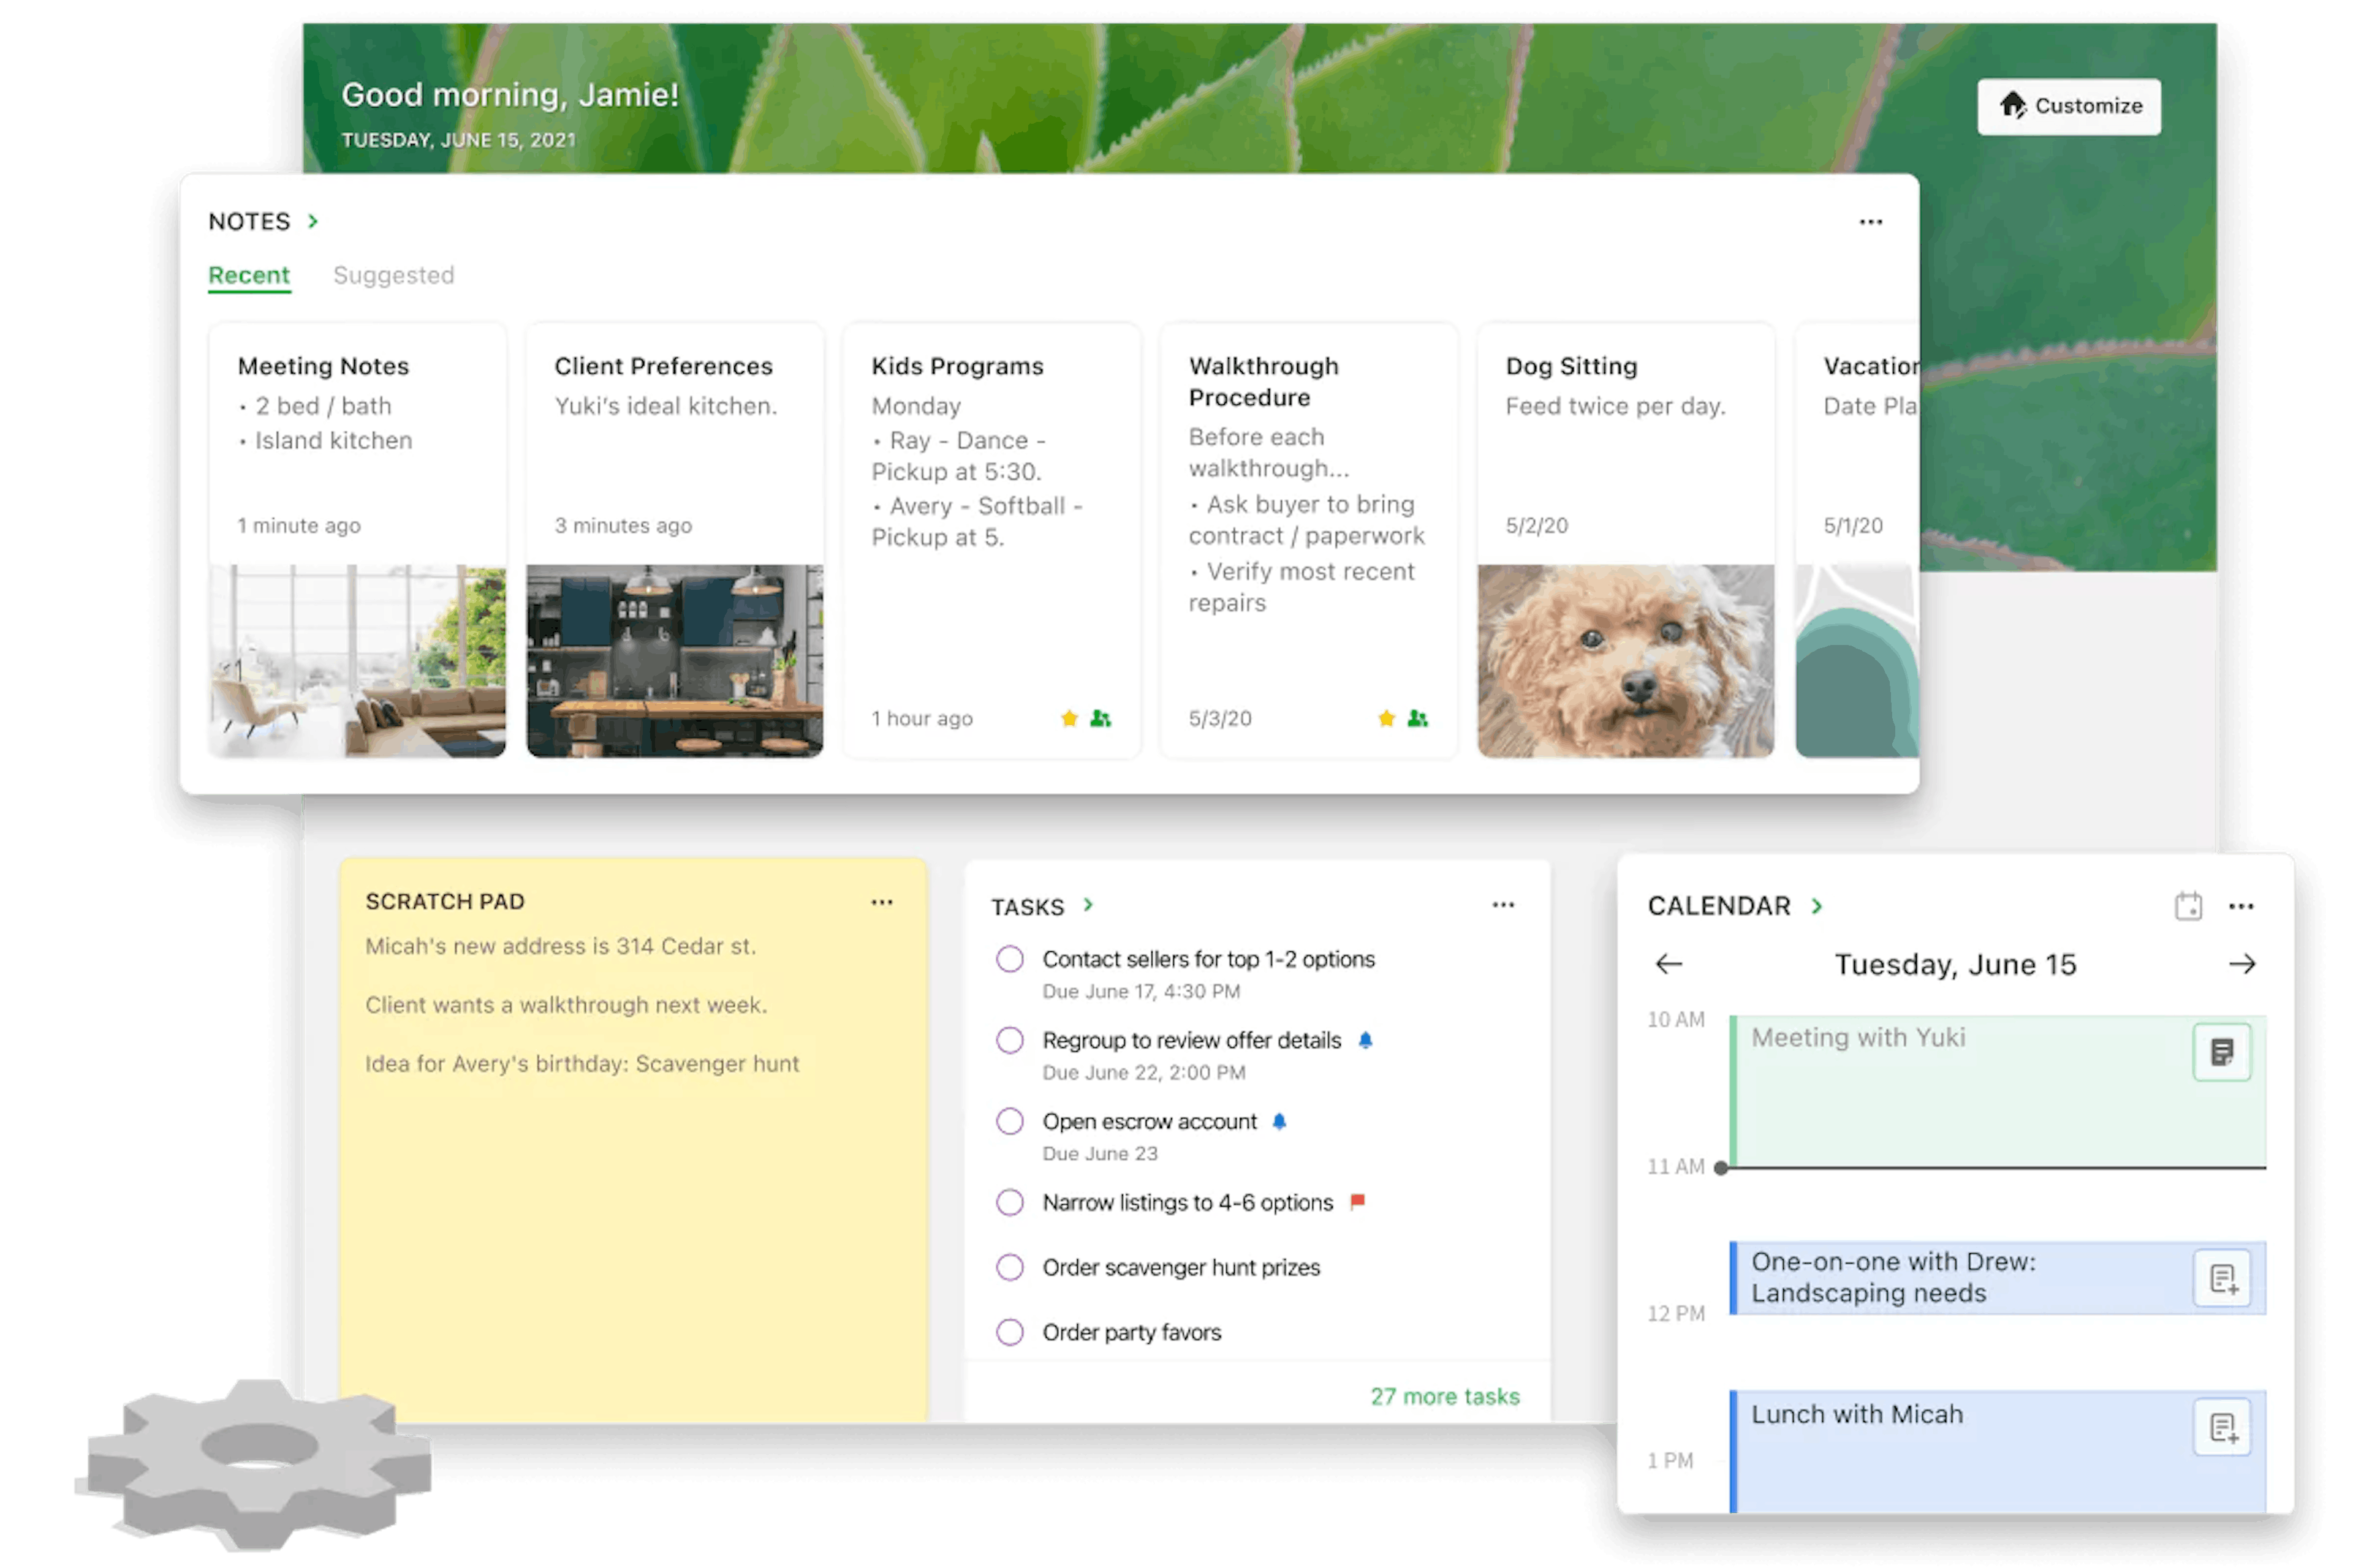Click the Due June 23 date
The image size is (2353, 1568).
(1099, 1153)
